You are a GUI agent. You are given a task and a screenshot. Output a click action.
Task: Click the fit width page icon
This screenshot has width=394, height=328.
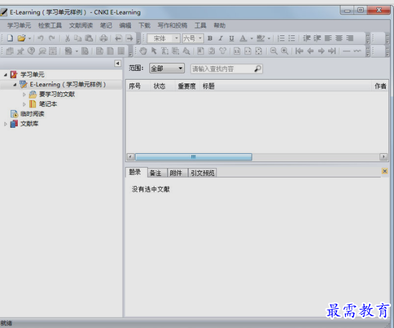(x=248, y=51)
